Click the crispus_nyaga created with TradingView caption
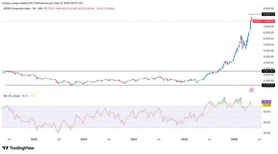This screenshot has width=278, height=154. [42, 3]
